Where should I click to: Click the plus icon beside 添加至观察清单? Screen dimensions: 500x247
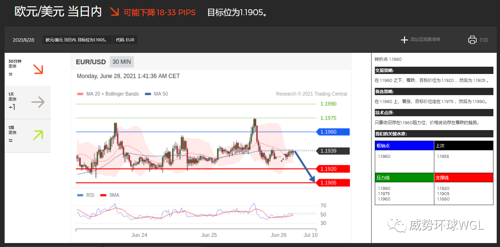(x=404, y=40)
